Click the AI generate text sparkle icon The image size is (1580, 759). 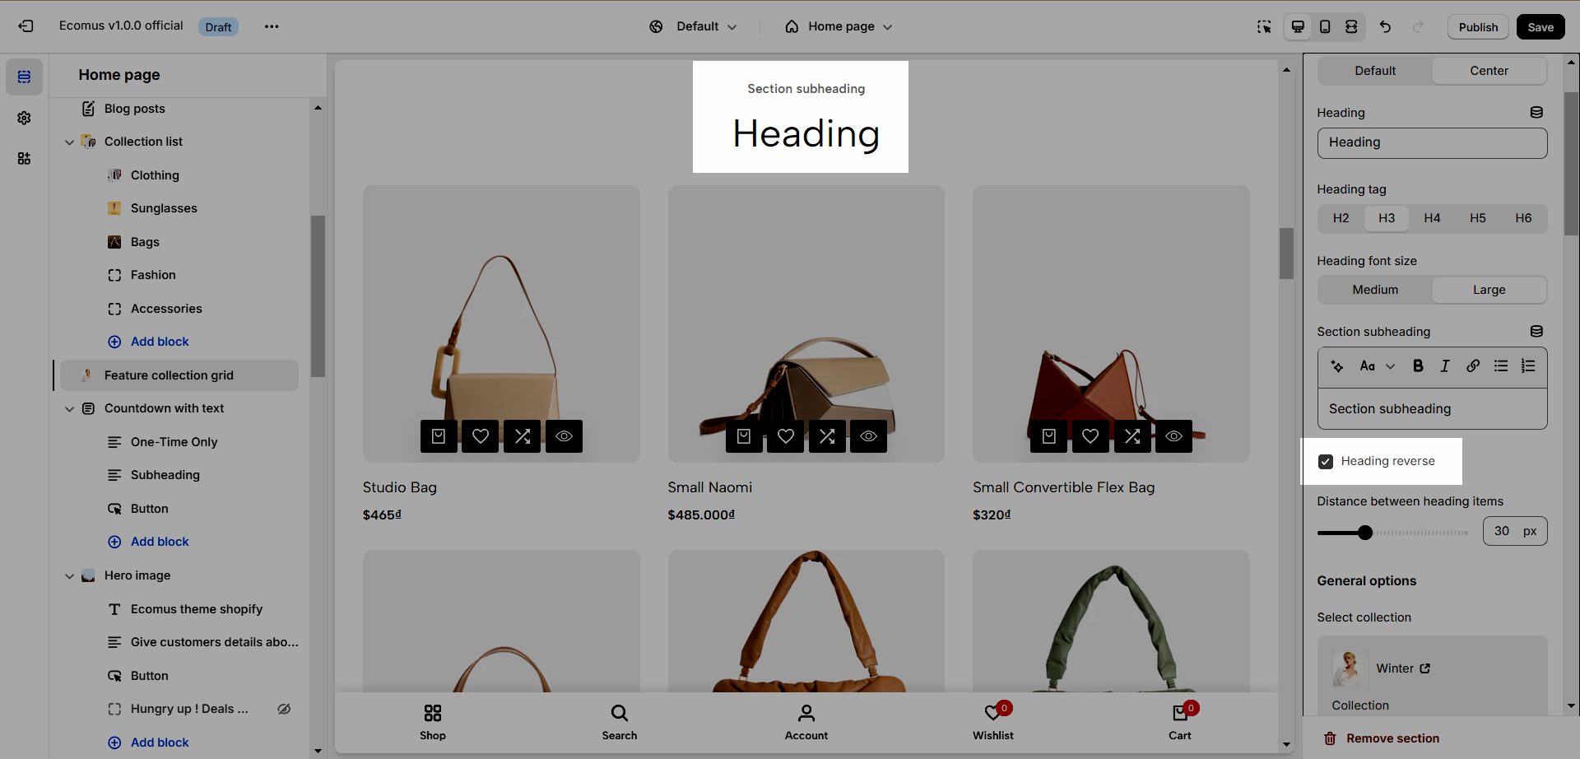(1337, 366)
